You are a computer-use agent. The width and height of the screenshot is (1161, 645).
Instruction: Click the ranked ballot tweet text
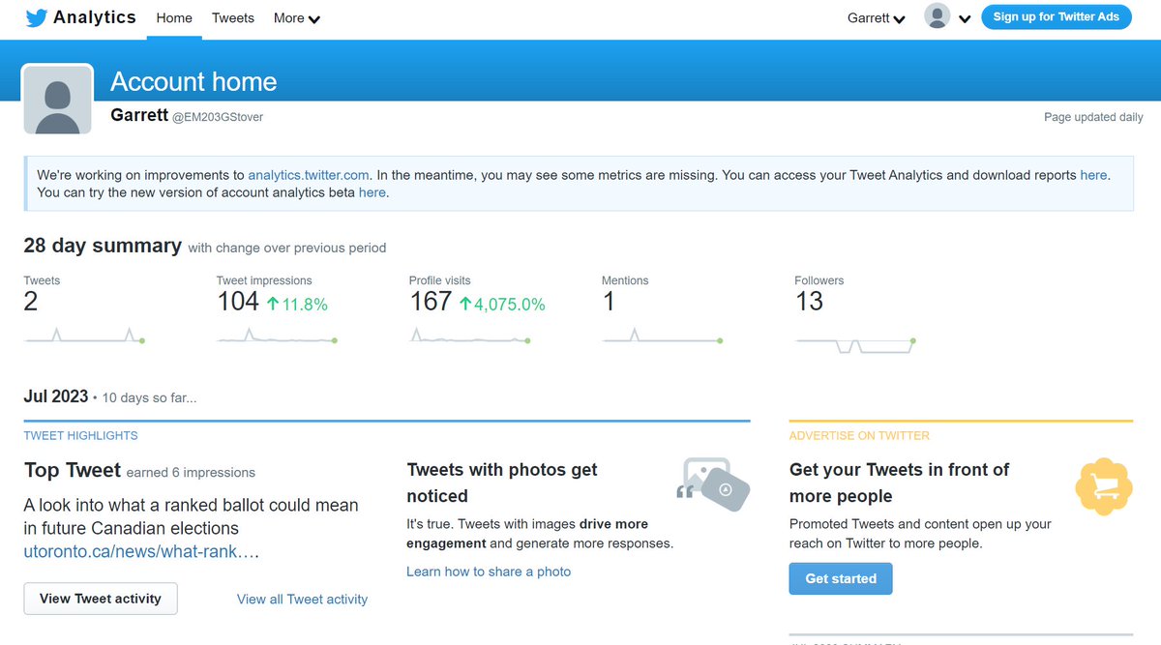(192, 516)
